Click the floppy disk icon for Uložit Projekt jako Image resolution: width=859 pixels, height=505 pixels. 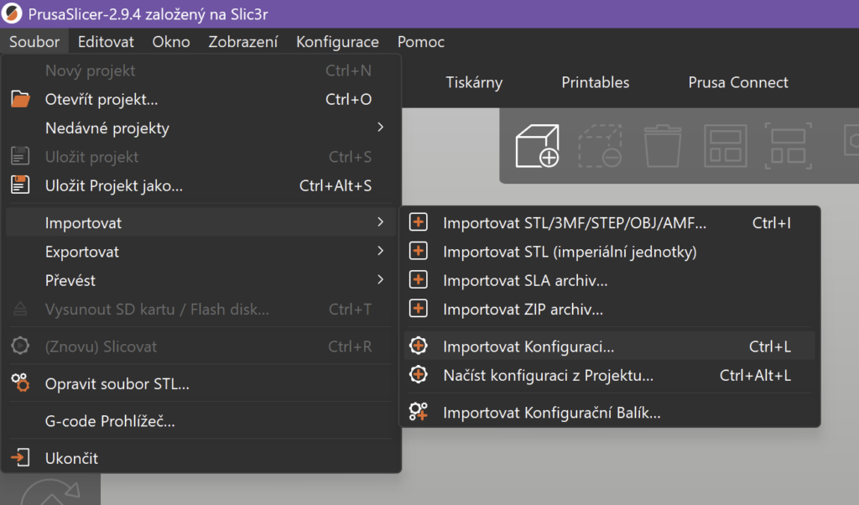(20, 185)
